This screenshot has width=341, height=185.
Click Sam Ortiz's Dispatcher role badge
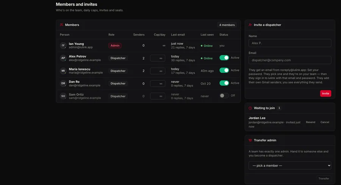click(118, 96)
